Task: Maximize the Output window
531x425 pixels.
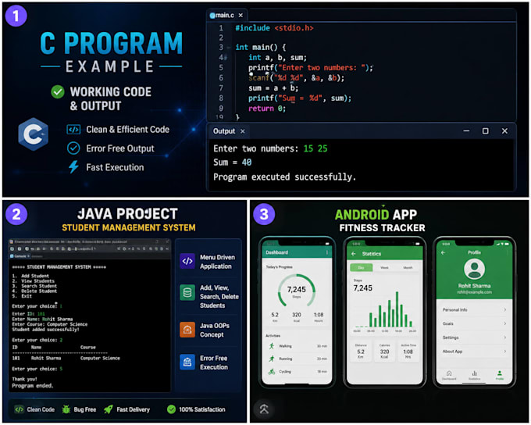Action: 485,130
